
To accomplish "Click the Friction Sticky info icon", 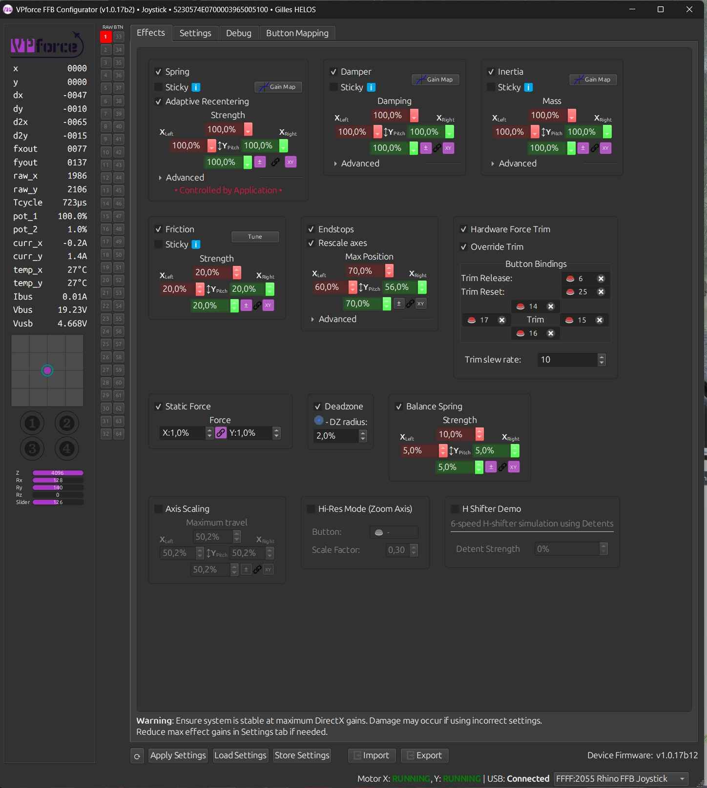I will point(196,244).
